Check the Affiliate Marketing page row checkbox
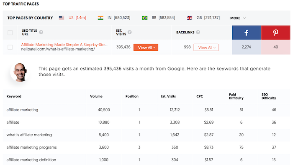The height and width of the screenshot is (165, 293). click(x=10, y=47)
